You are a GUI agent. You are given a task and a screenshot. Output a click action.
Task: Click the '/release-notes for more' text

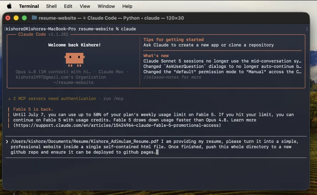[172, 77]
